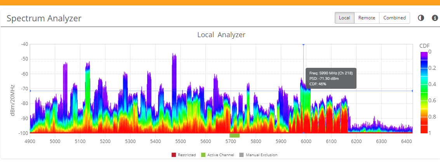Select the top handle of the vertical crosshair

[303, 45]
